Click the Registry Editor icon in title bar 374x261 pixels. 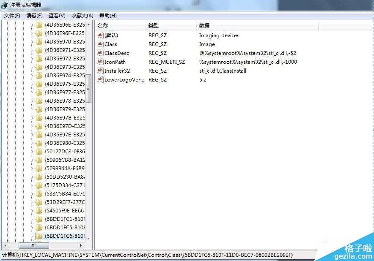pyautogui.click(x=4, y=5)
